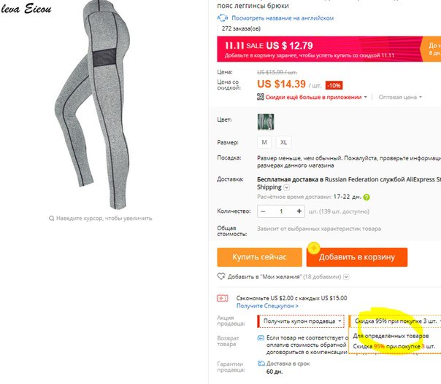Click Добавить в корзину button
The width and height of the screenshot is (441, 384).
tap(356, 256)
